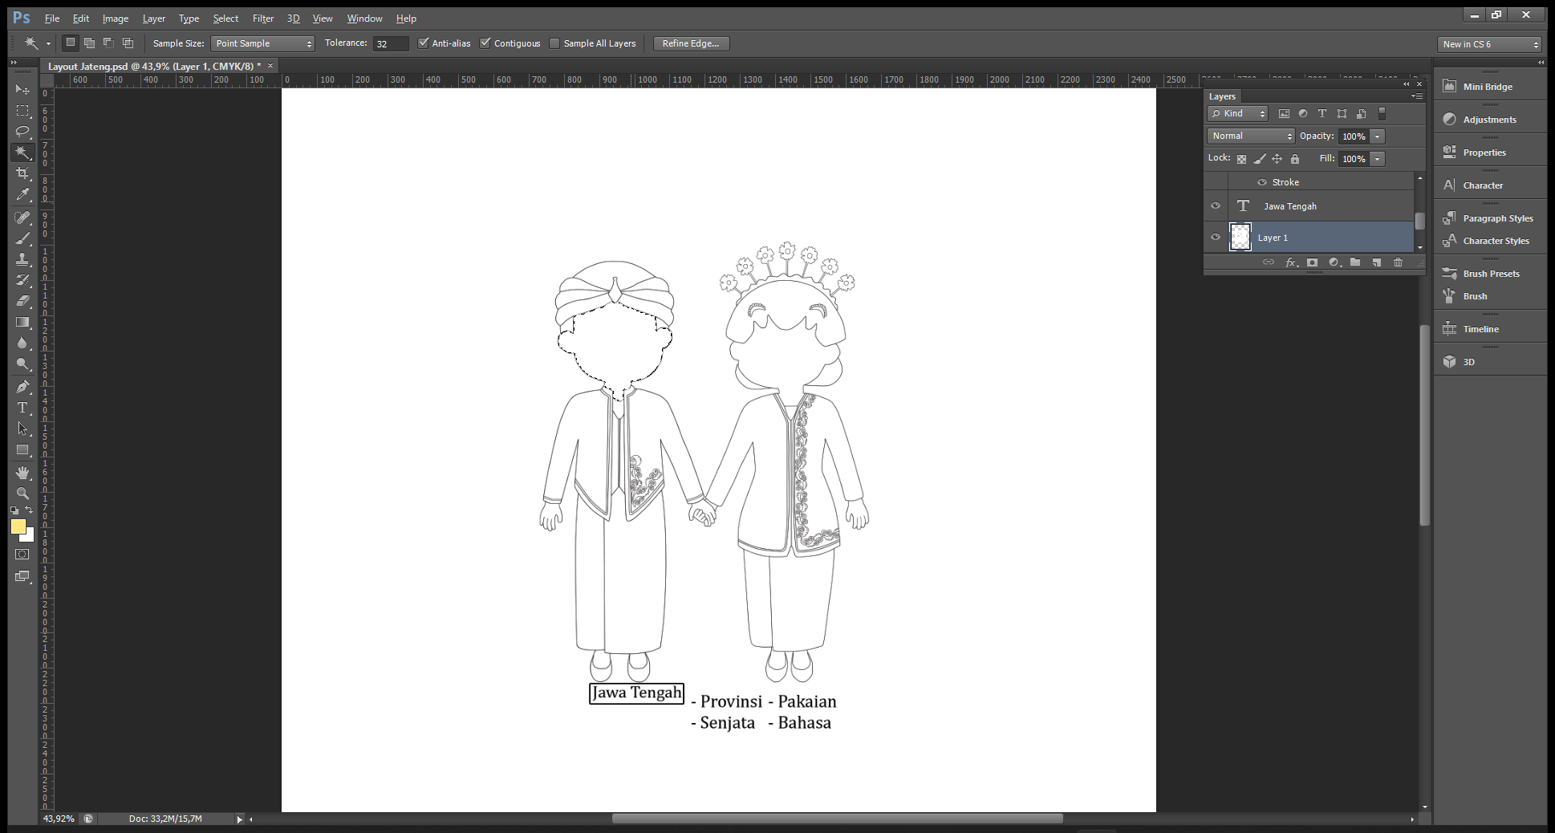Select the Pen tool
Screen dimensions: 1555x833
tap(22, 387)
